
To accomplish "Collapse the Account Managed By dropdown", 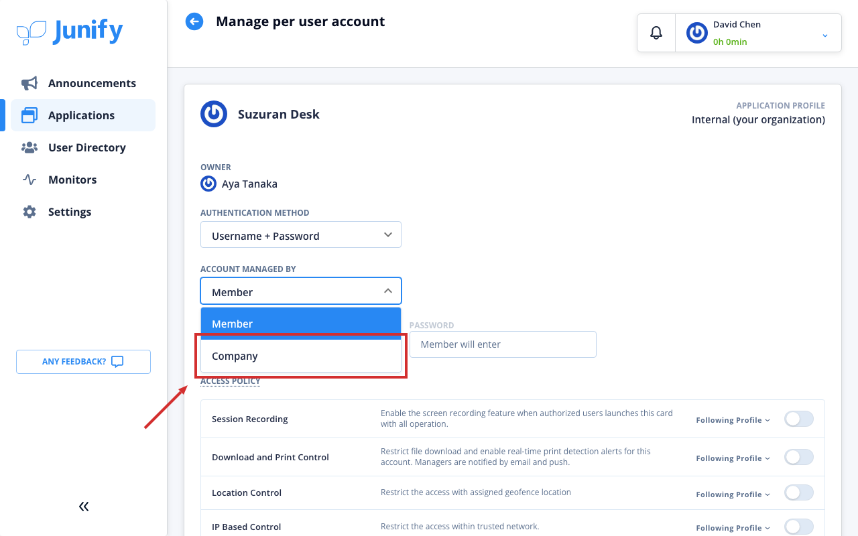I will [x=301, y=291].
